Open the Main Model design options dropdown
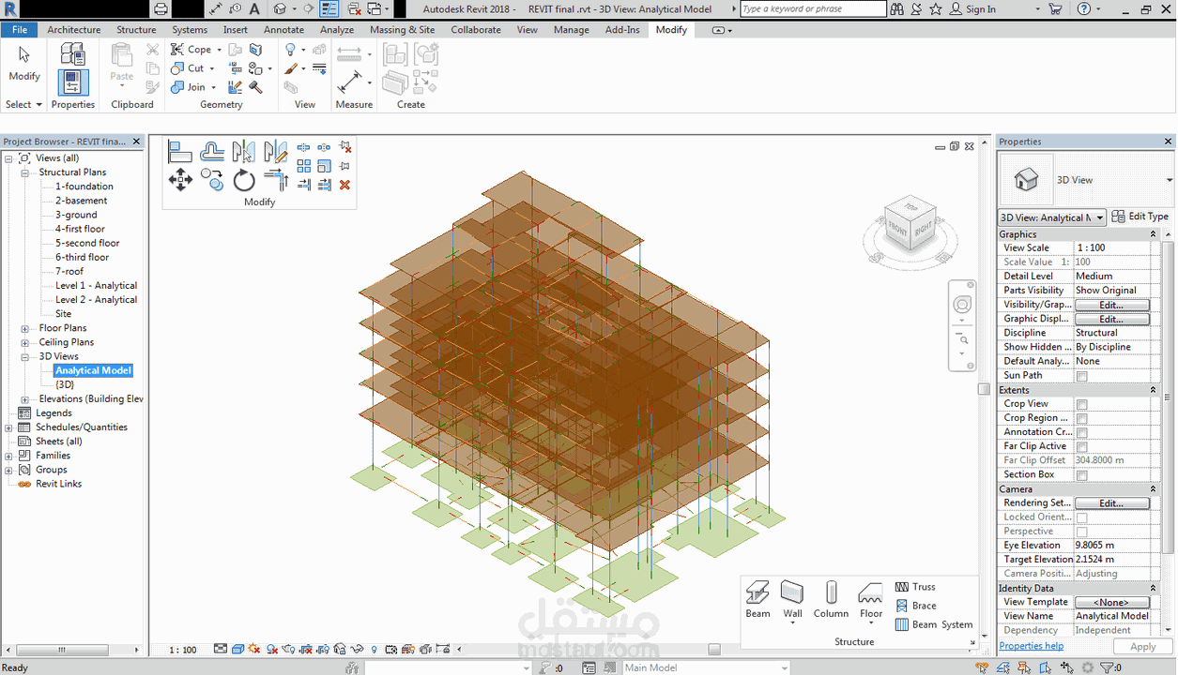Viewport: 1178px width, 675px height. click(x=706, y=667)
